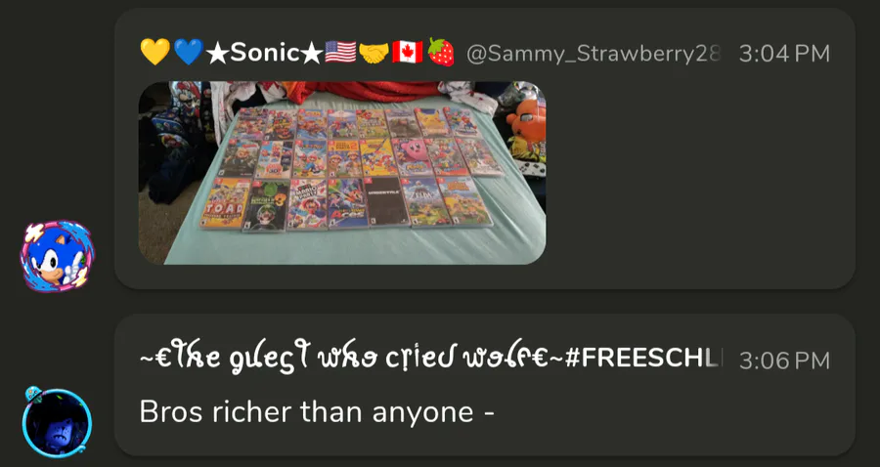The height and width of the screenshot is (467, 880).
Task: Select the ★Sonic★ display name
Action: (x=264, y=53)
